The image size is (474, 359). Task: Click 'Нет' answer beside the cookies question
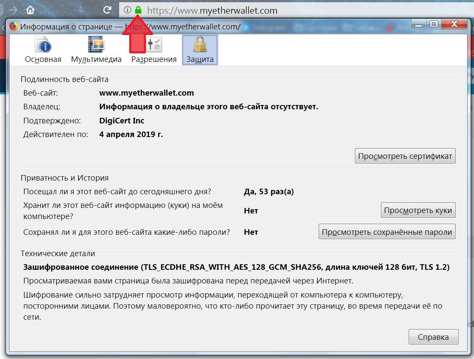pyautogui.click(x=251, y=210)
